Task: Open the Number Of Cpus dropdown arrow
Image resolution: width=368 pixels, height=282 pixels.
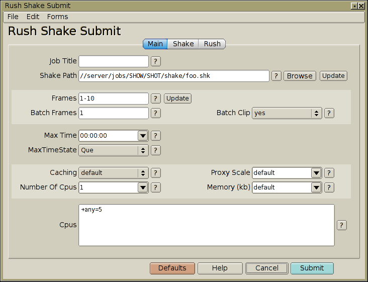Action: (x=143, y=187)
